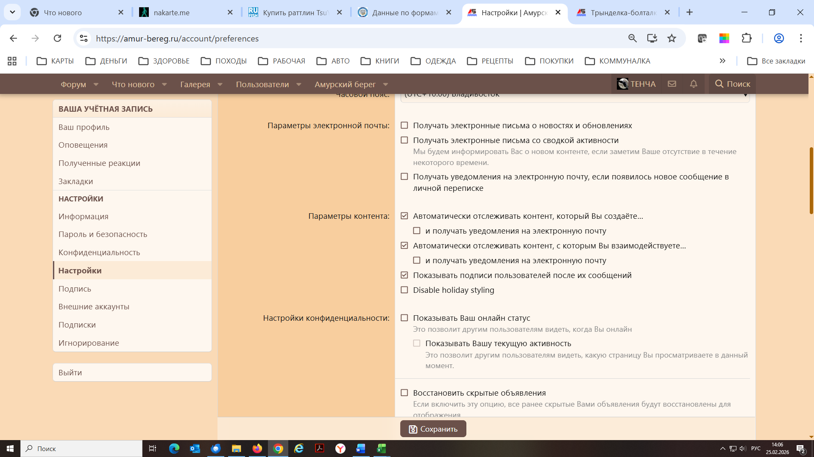
Task: Open Chrome profile avatar icon
Action: click(779, 39)
